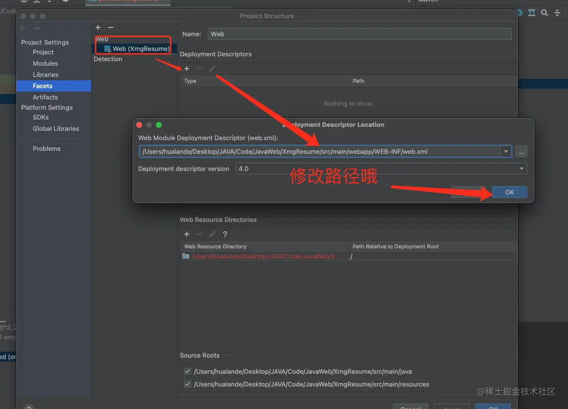
Task: Select Artifacts in the sidebar
Action: tap(45, 97)
